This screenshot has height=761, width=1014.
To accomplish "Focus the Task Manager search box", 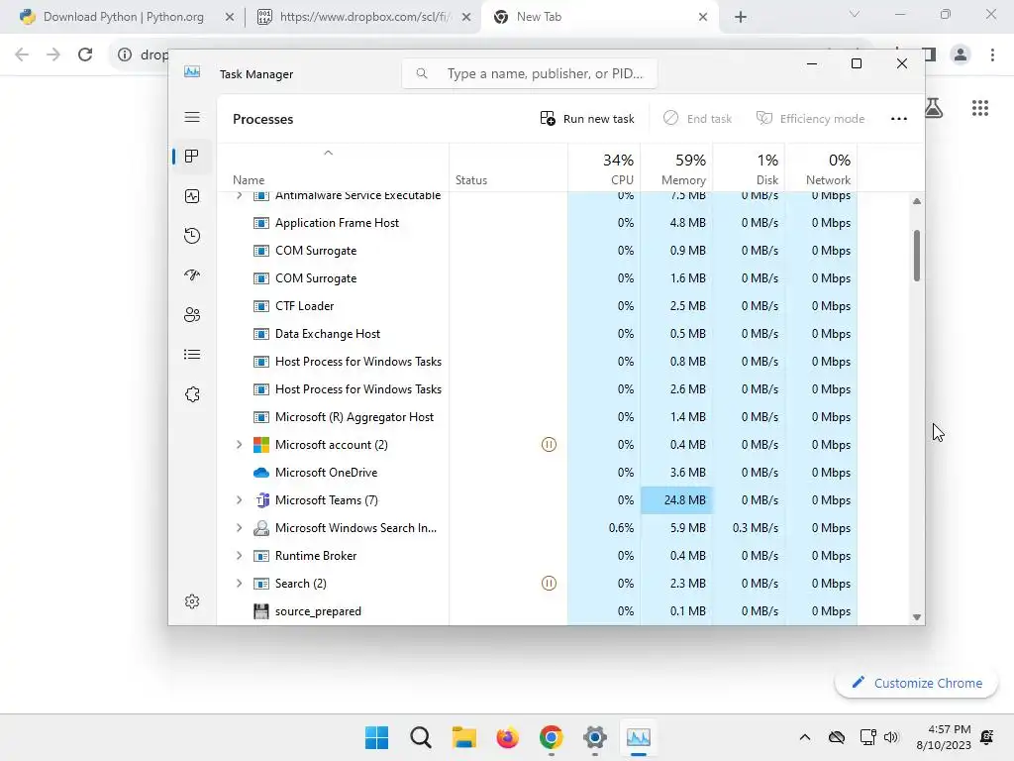I will click(x=530, y=73).
